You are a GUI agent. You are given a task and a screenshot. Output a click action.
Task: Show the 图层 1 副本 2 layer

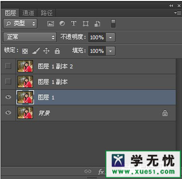click(x=8, y=66)
